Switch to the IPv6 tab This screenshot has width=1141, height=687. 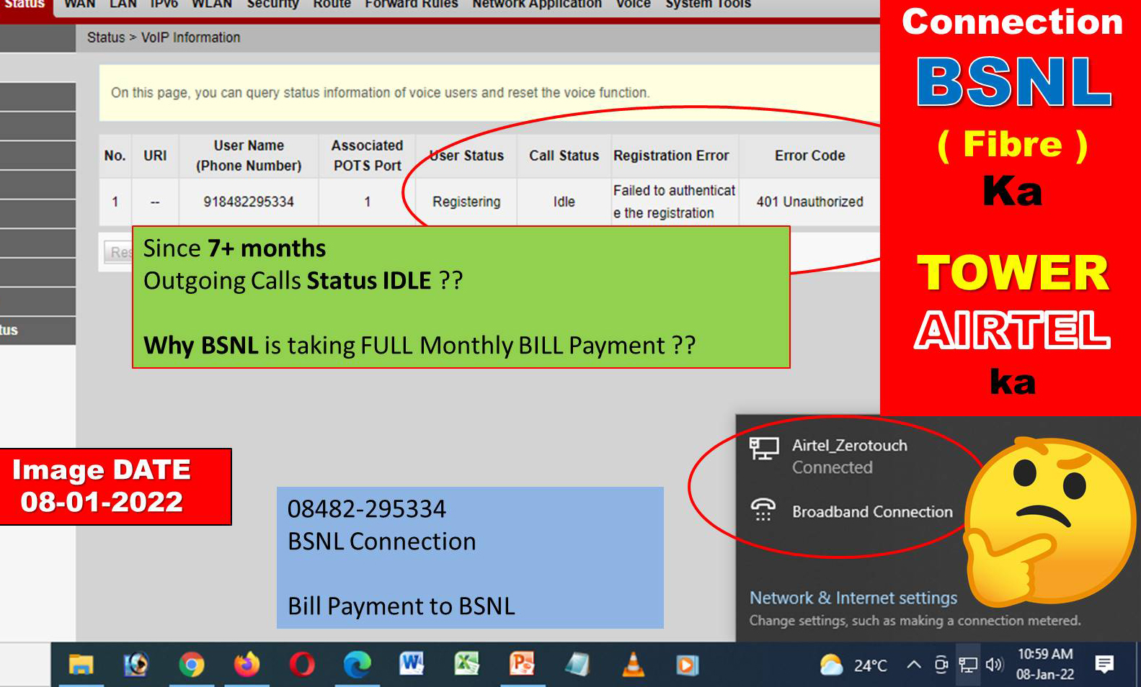coord(164,4)
